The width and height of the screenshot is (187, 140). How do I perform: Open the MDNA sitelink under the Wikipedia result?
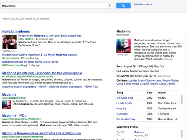42,86
